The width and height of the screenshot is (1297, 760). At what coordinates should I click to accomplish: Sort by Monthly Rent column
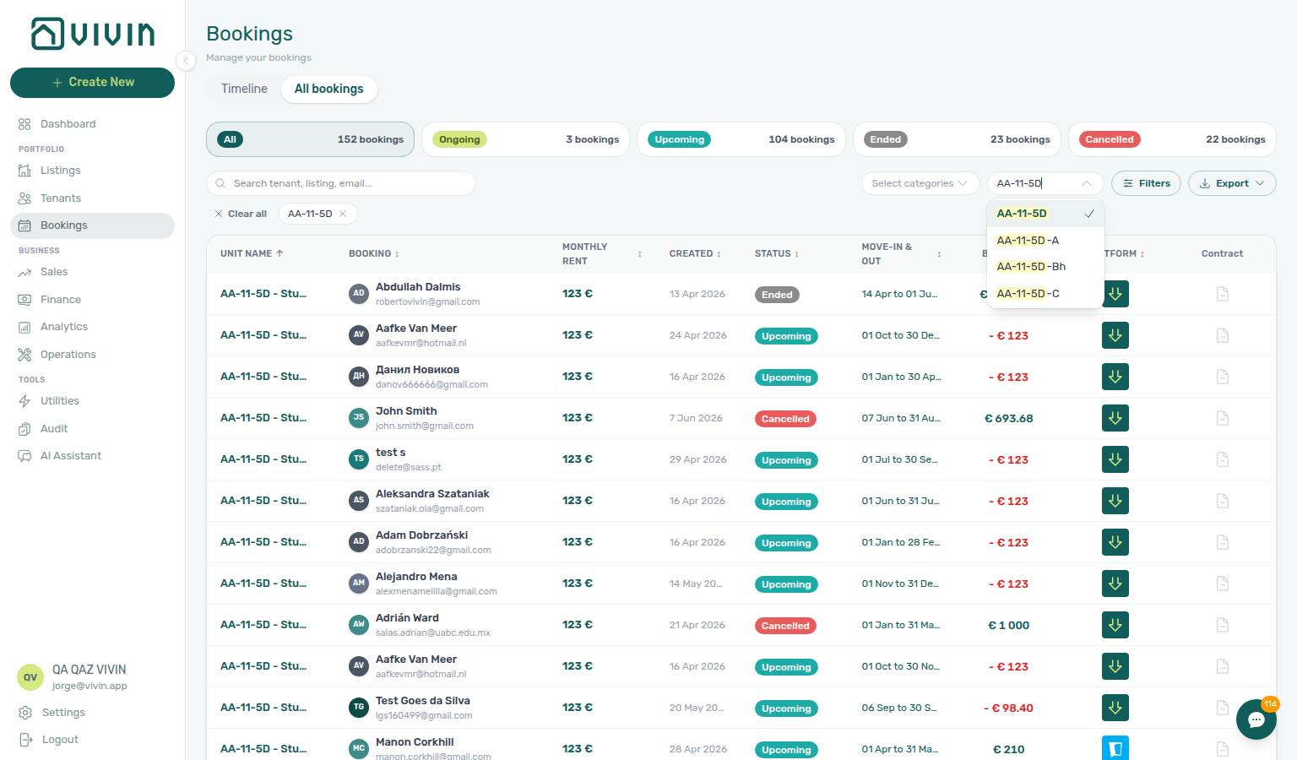coord(602,253)
